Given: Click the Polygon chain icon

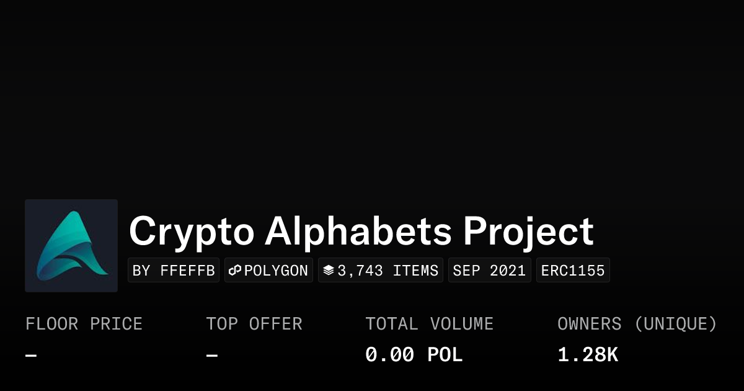Looking at the screenshot, I should (x=235, y=271).
